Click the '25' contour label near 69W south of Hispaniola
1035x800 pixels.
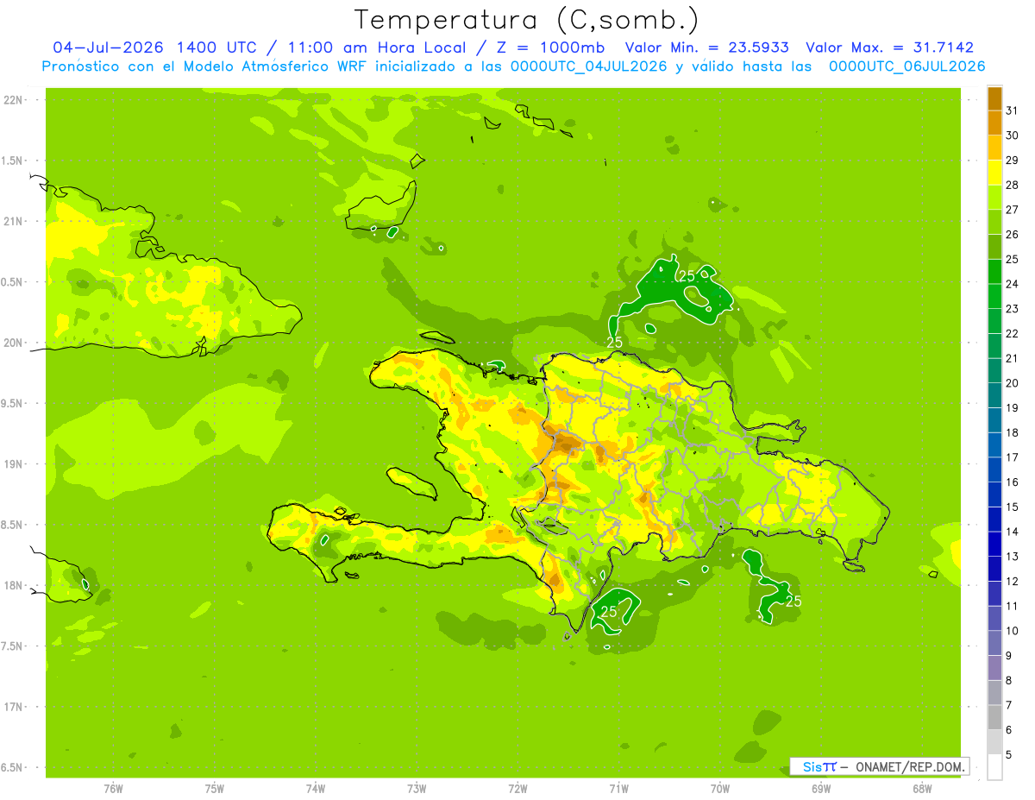tap(793, 601)
